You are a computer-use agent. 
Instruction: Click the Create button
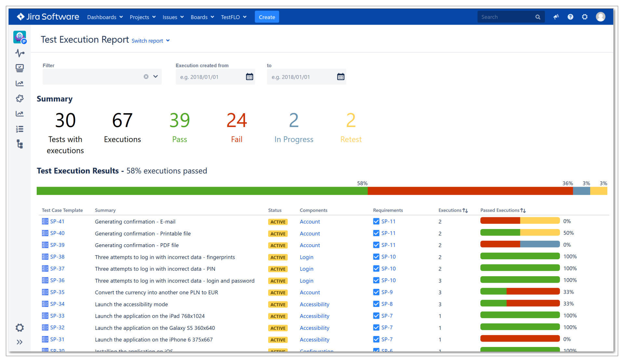click(267, 17)
